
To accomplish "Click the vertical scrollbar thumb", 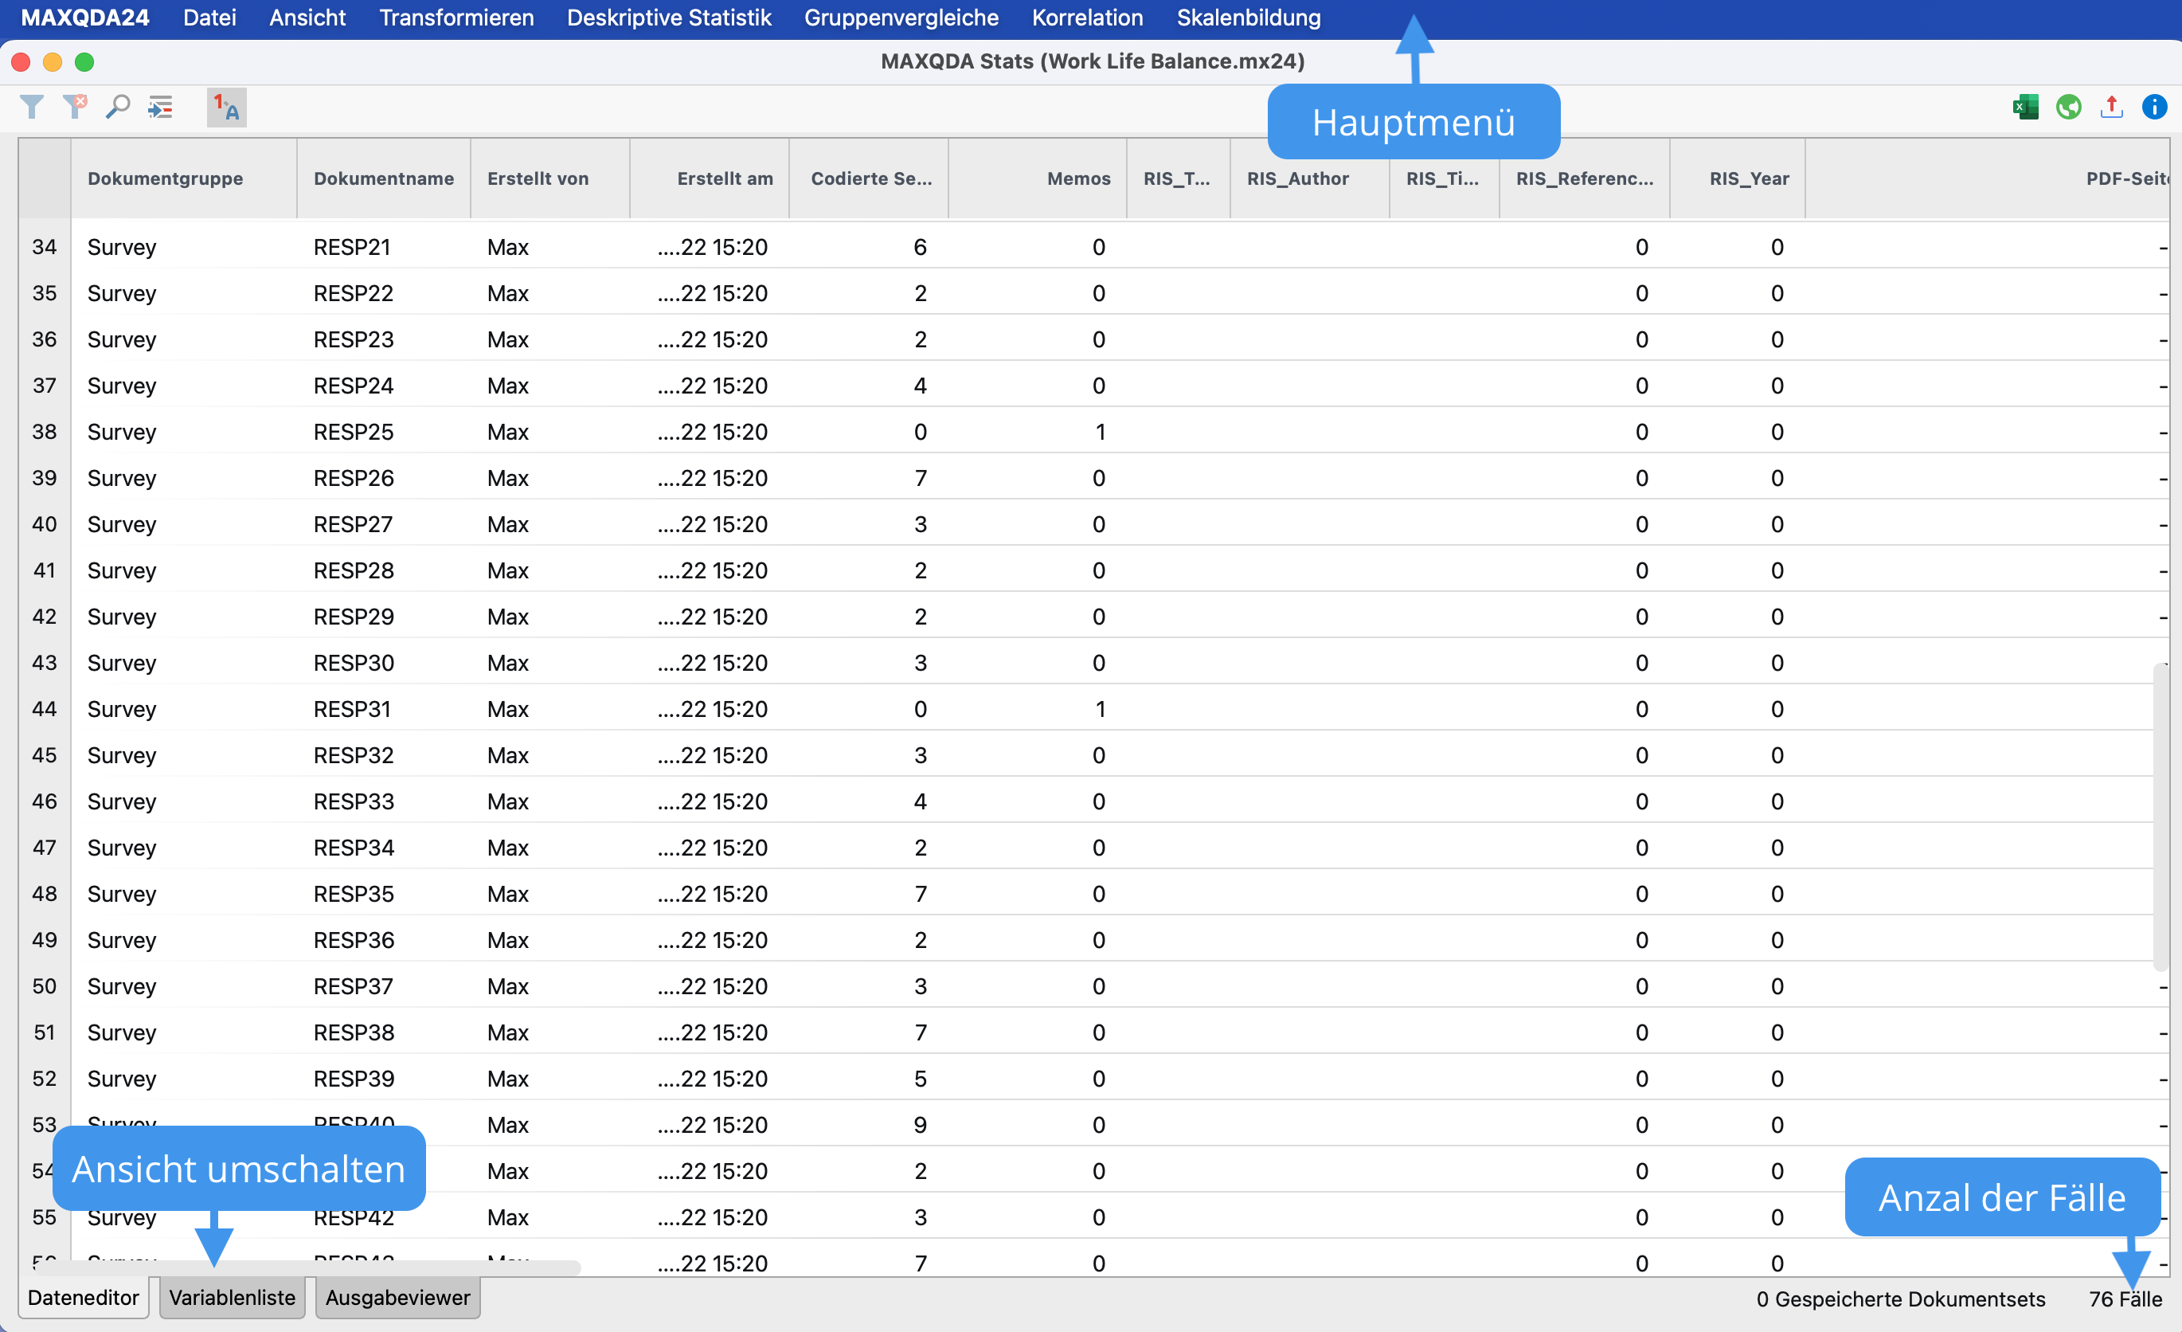I will [2160, 816].
